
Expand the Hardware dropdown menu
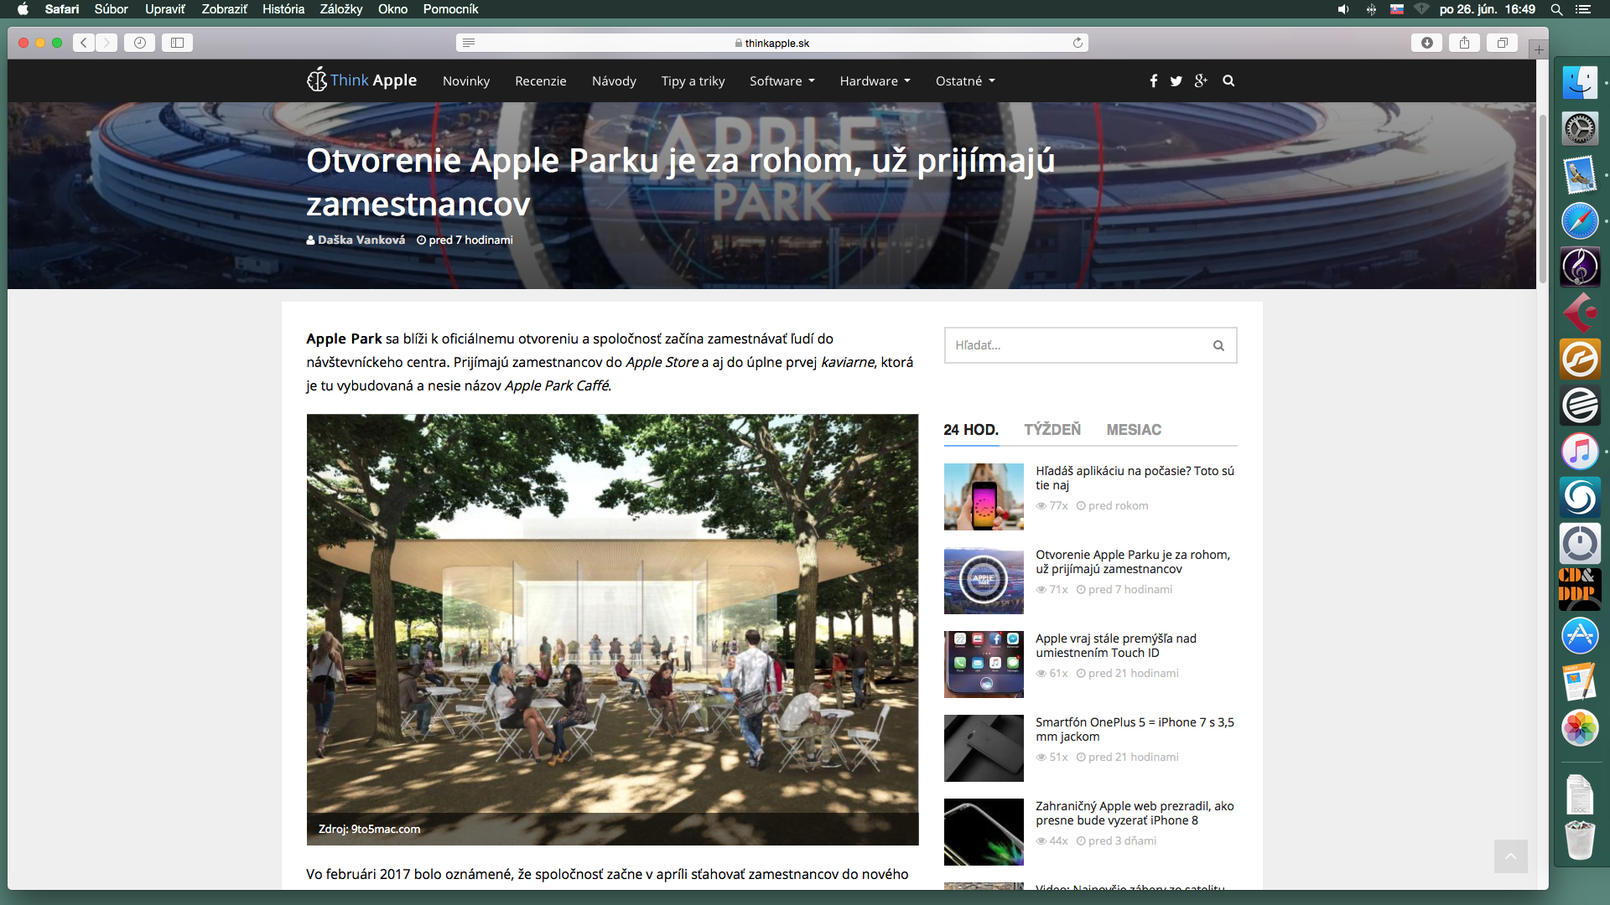coord(875,81)
